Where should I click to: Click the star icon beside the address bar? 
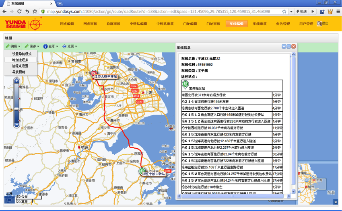click(x=35, y=11)
